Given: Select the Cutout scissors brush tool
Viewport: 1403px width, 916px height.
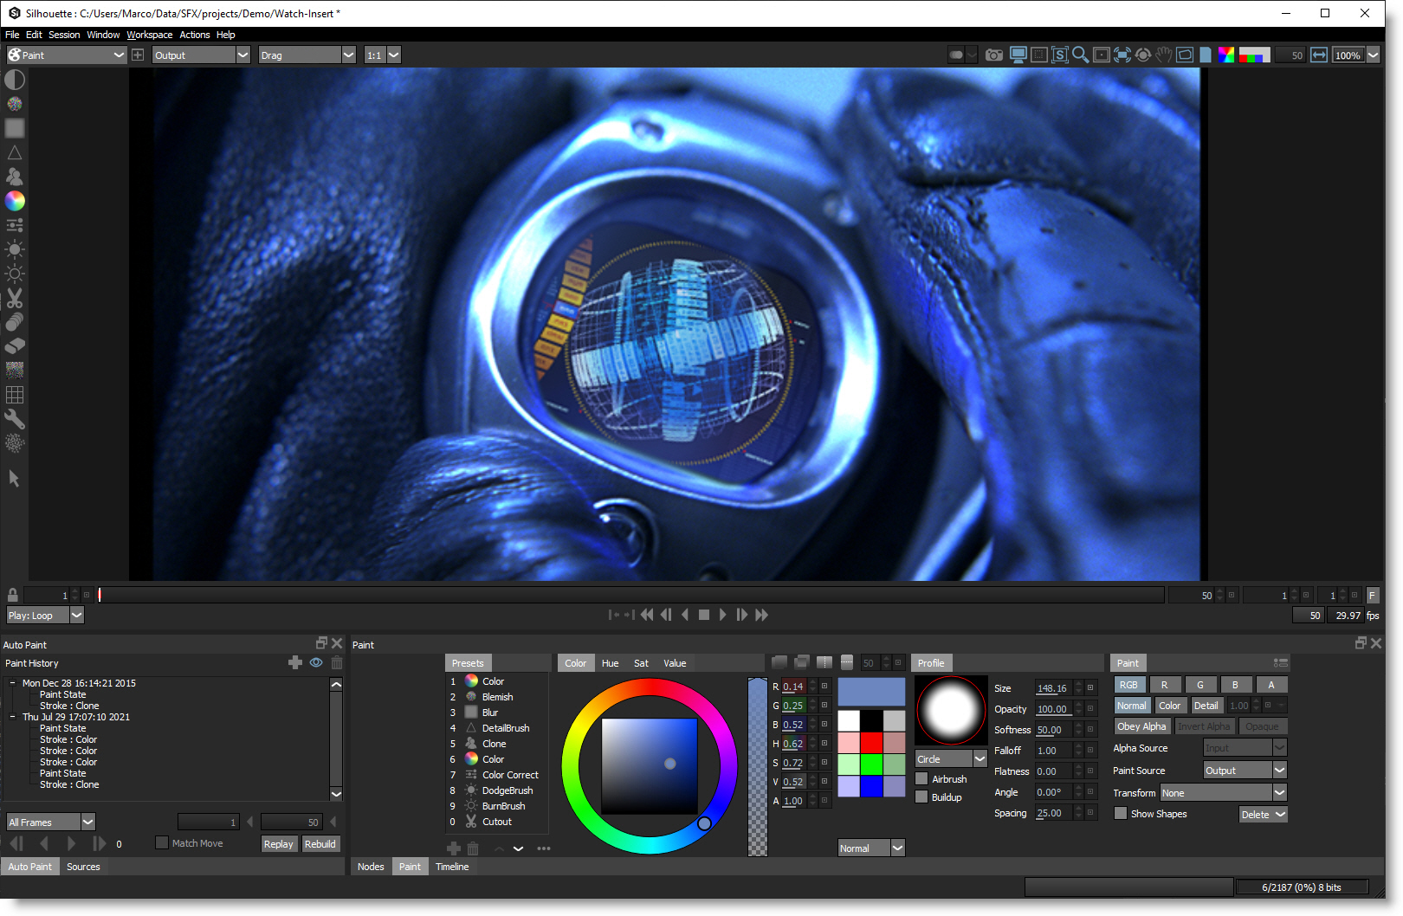Looking at the screenshot, I should [x=15, y=298].
